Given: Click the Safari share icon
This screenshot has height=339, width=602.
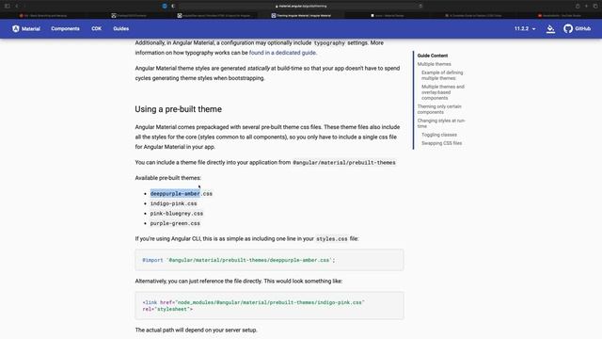Looking at the screenshot, I should [x=577, y=6].
